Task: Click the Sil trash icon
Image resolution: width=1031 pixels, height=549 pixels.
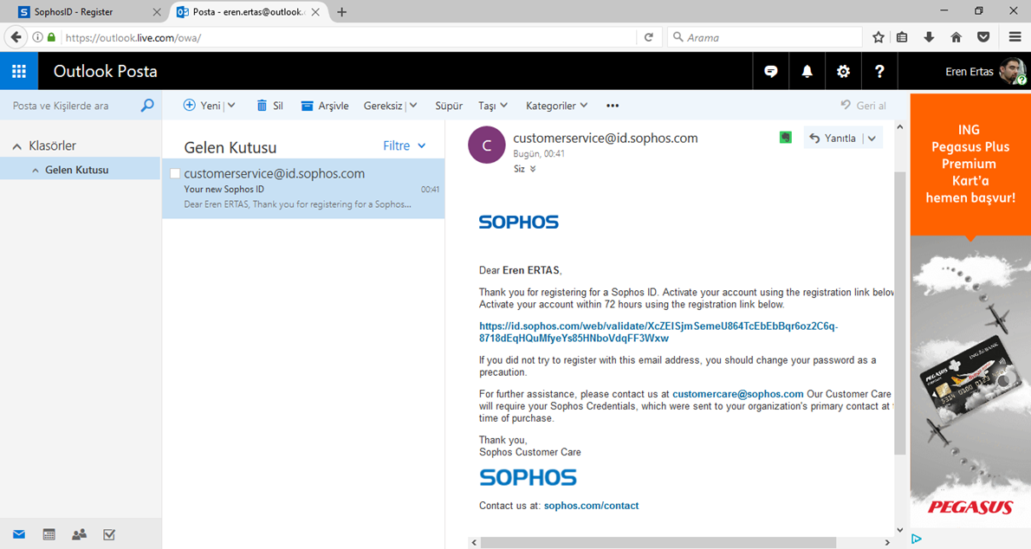Action: click(262, 105)
